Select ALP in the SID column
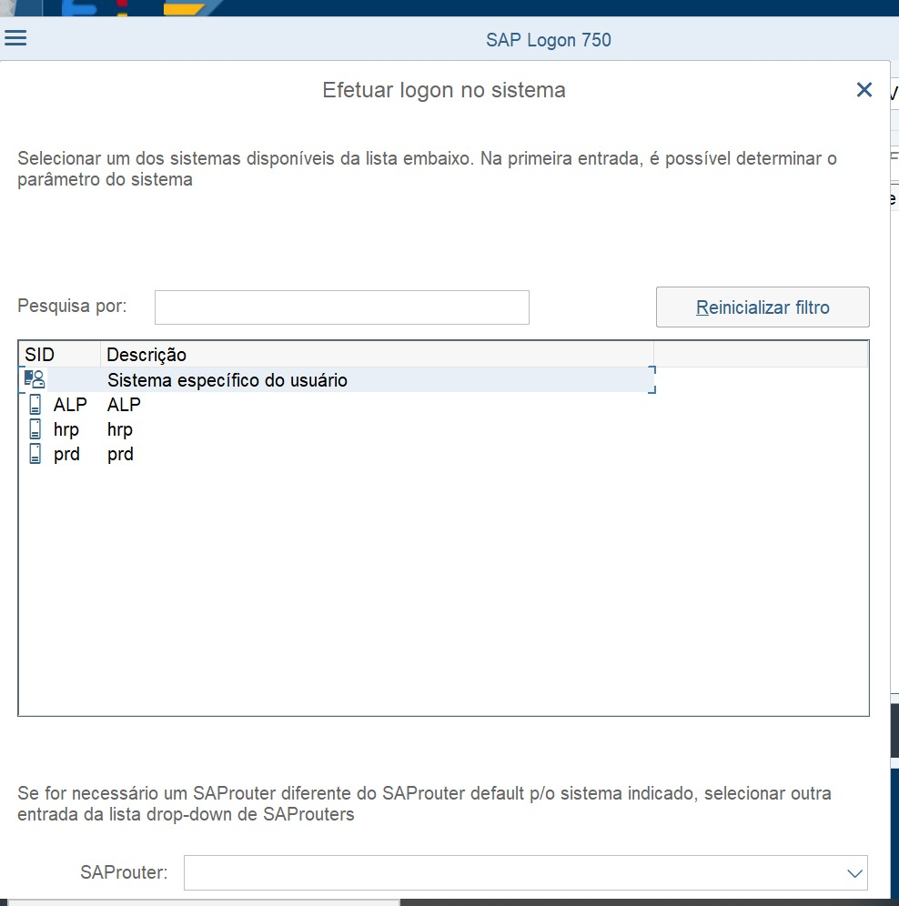The width and height of the screenshot is (899, 906). [x=70, y=405]
